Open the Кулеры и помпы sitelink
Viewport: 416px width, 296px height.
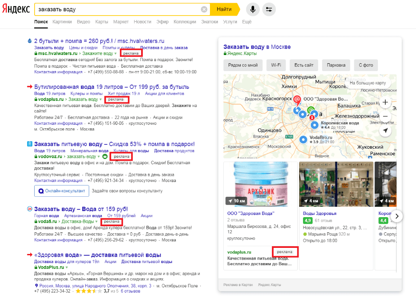point(87,94)
